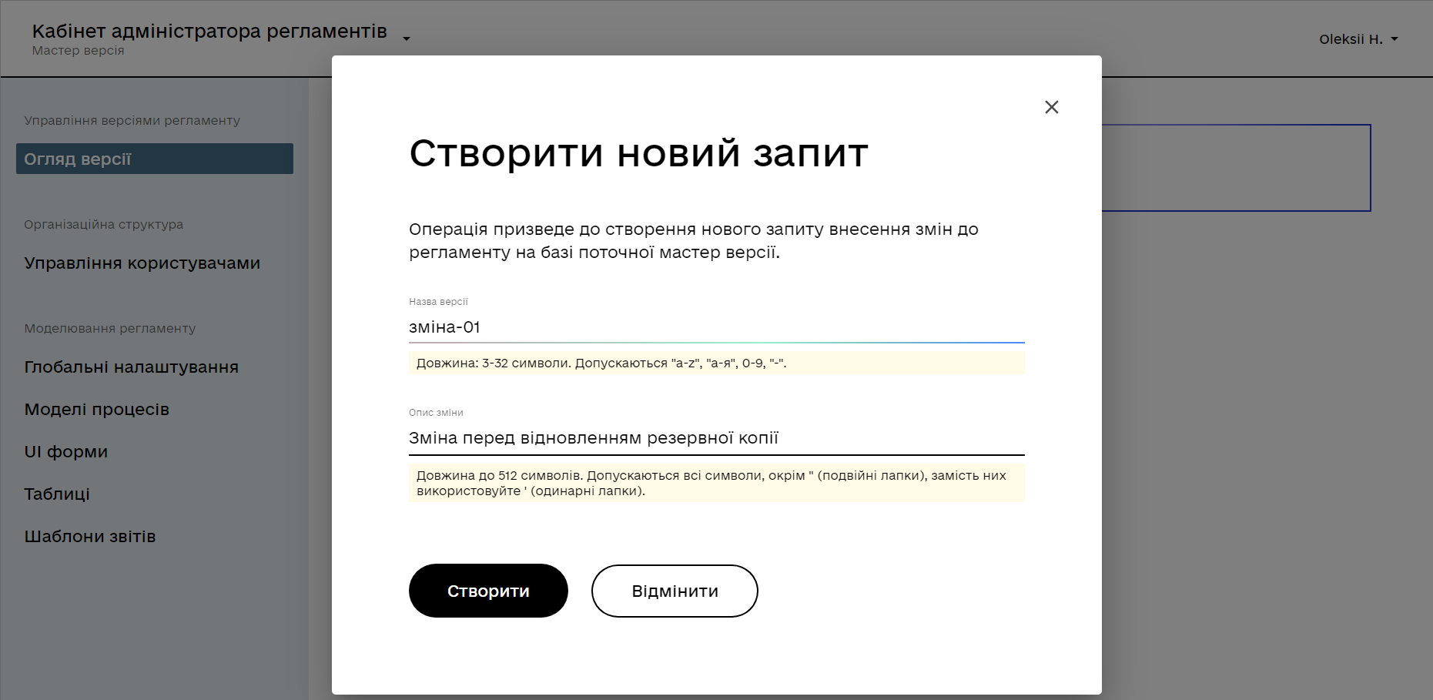1433x700 pixels.
Task: Click the 'Oleksii H.' username text
Action: pyautogui.click(x=1350, y=39)
